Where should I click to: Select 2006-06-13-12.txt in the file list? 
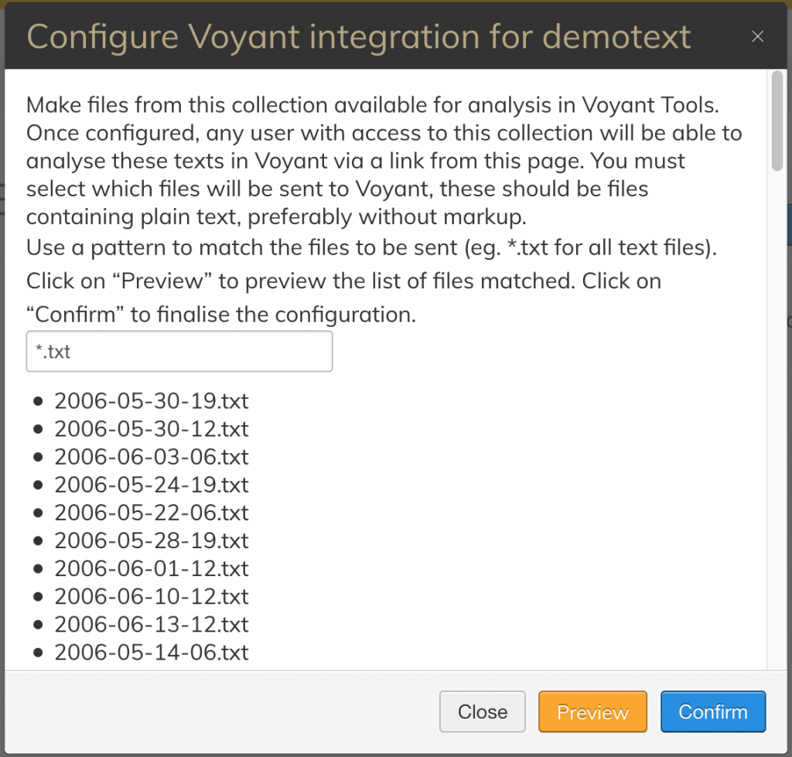click(152, 624)
